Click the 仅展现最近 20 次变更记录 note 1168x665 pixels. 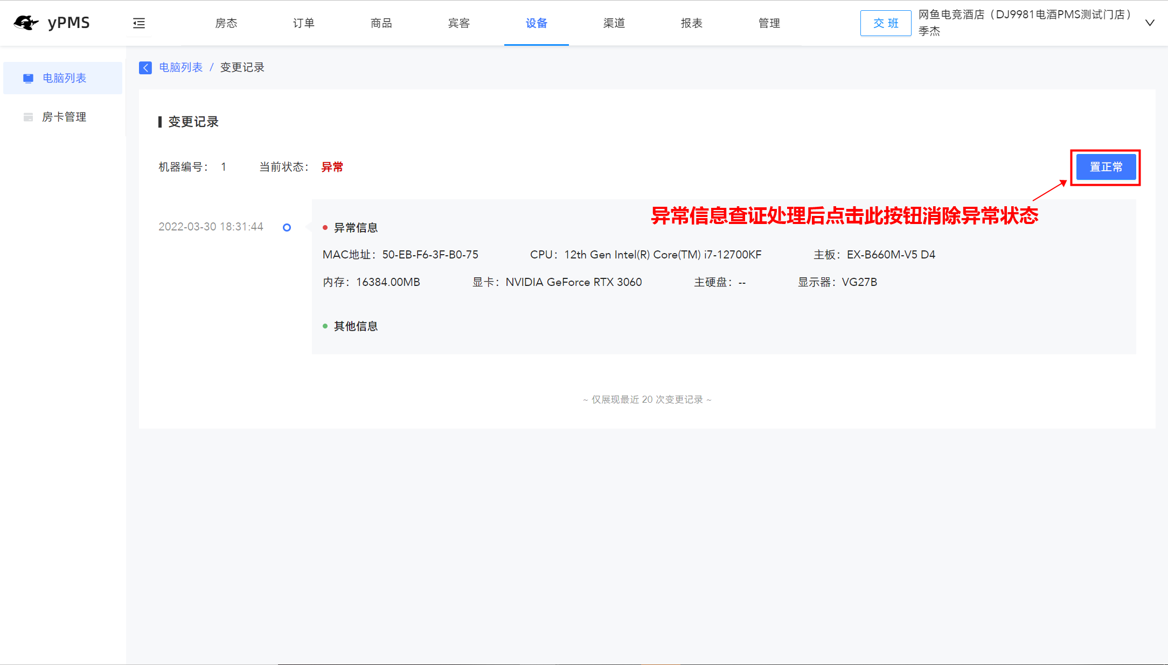pos(647,400)
